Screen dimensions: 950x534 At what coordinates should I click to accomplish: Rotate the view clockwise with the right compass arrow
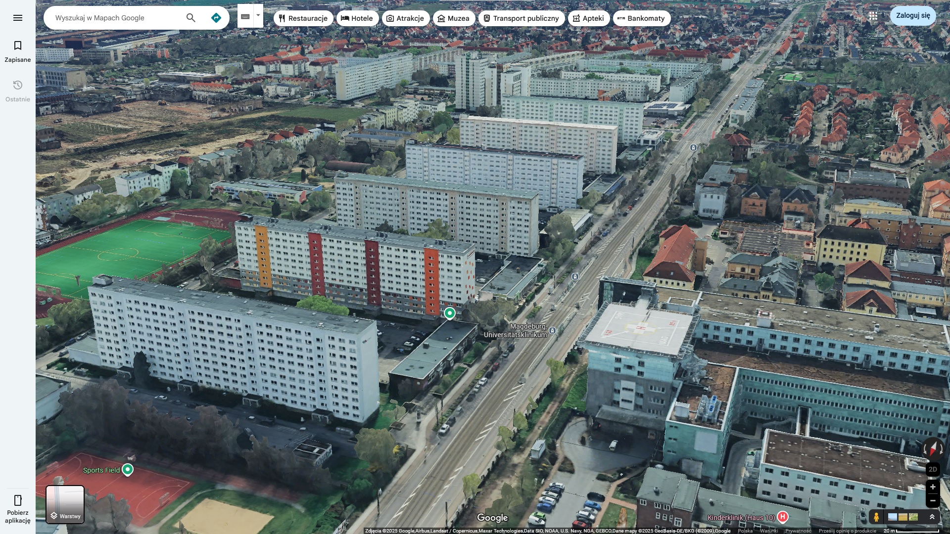point(941,448)
